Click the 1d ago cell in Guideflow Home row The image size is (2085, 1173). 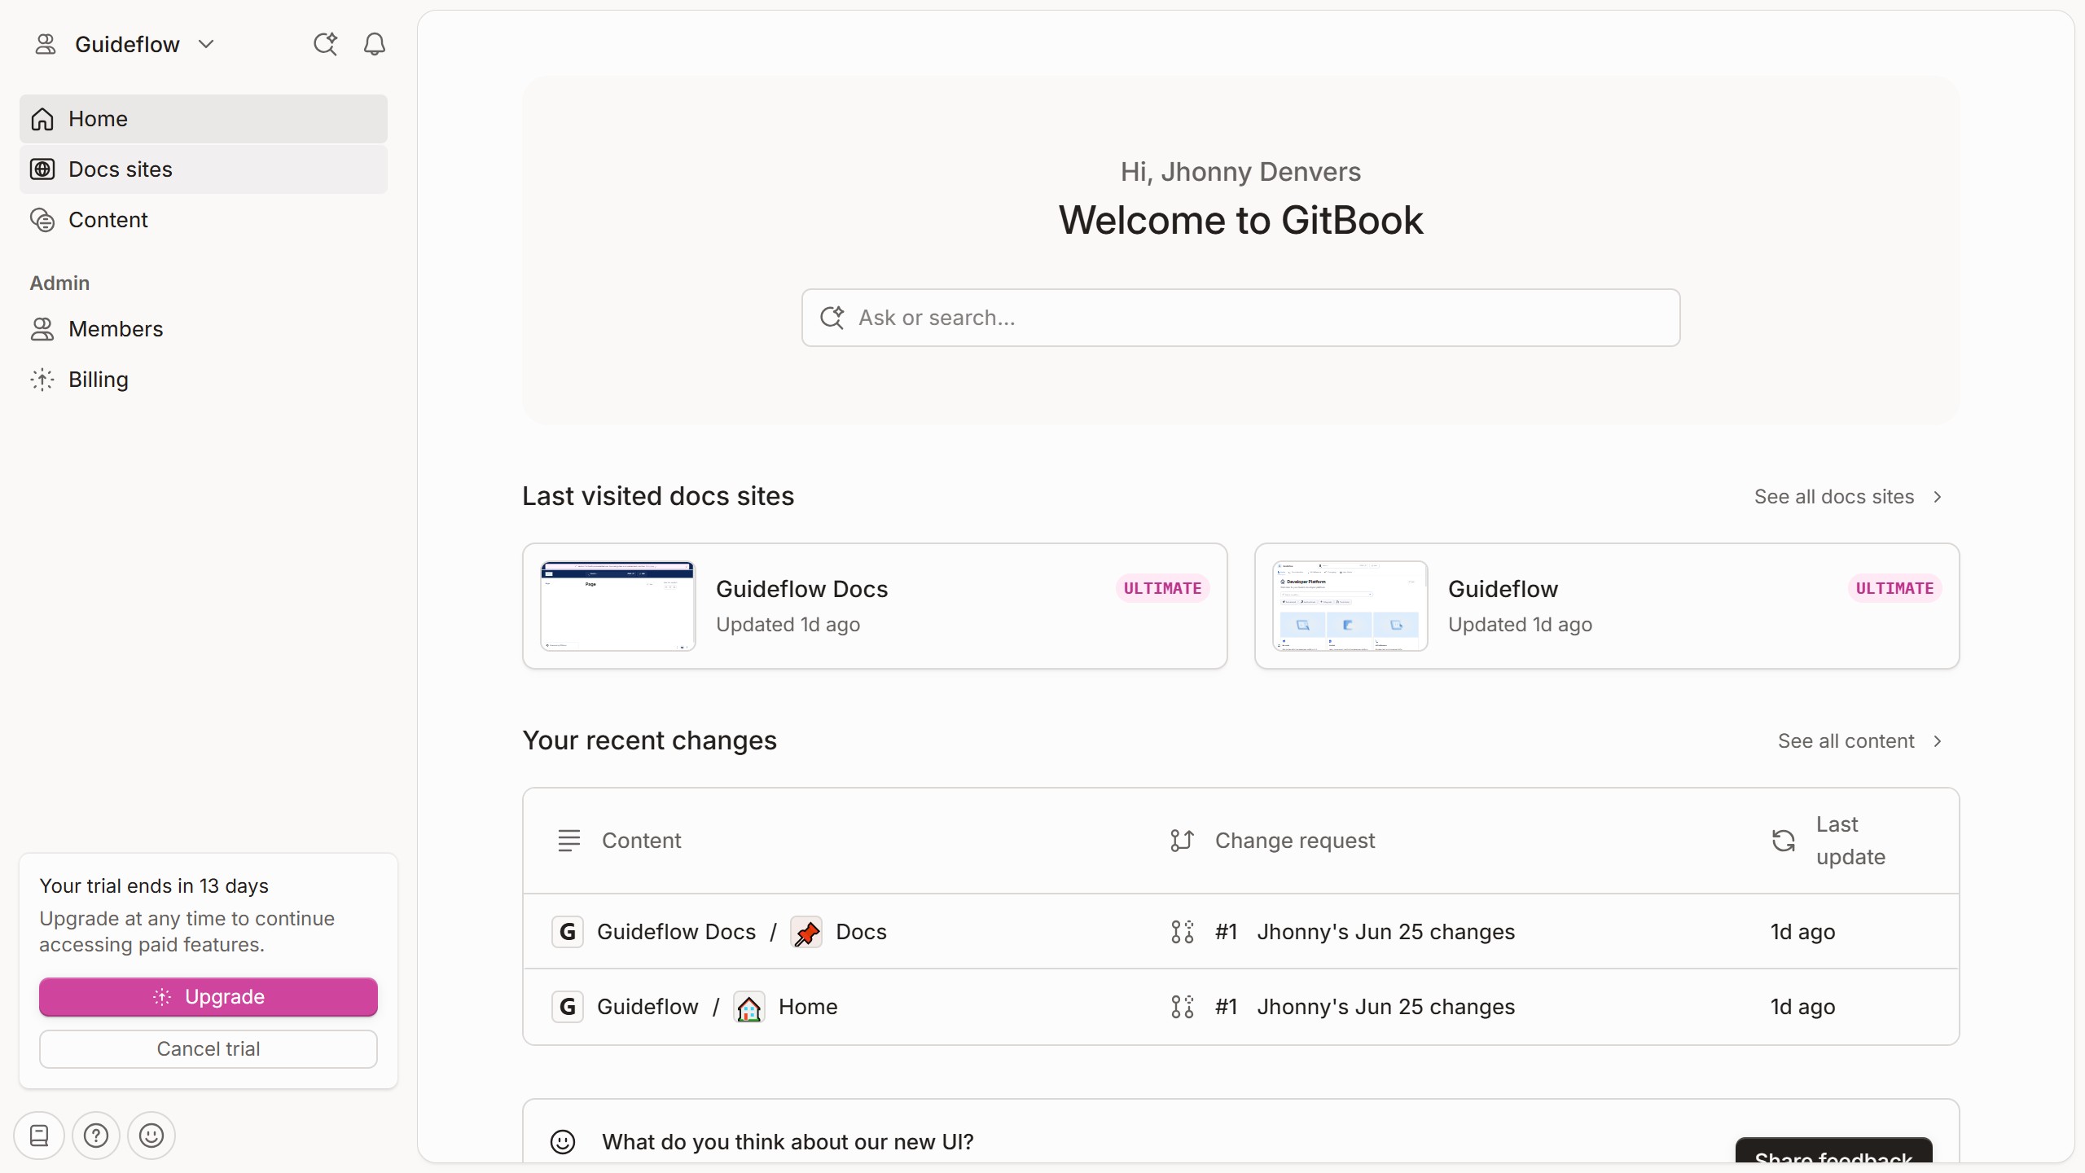coord(1802,1007)
